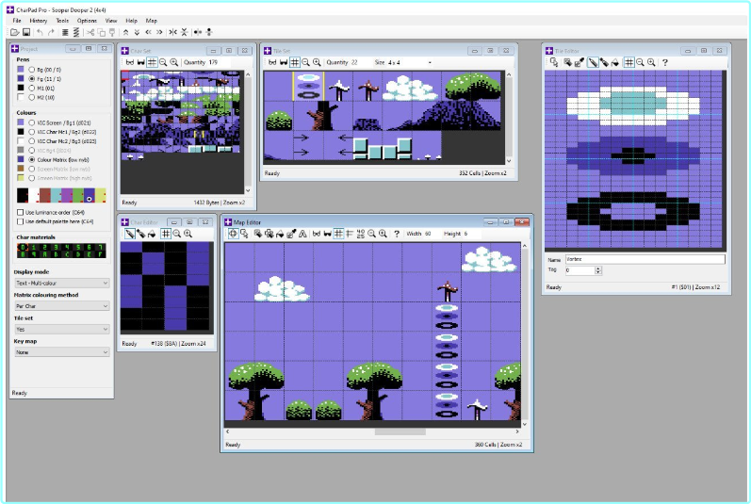The width and height of the screenshot is (751, 504).
Task: Flip horizontally in main toolbar
Action: coord(172,32)
